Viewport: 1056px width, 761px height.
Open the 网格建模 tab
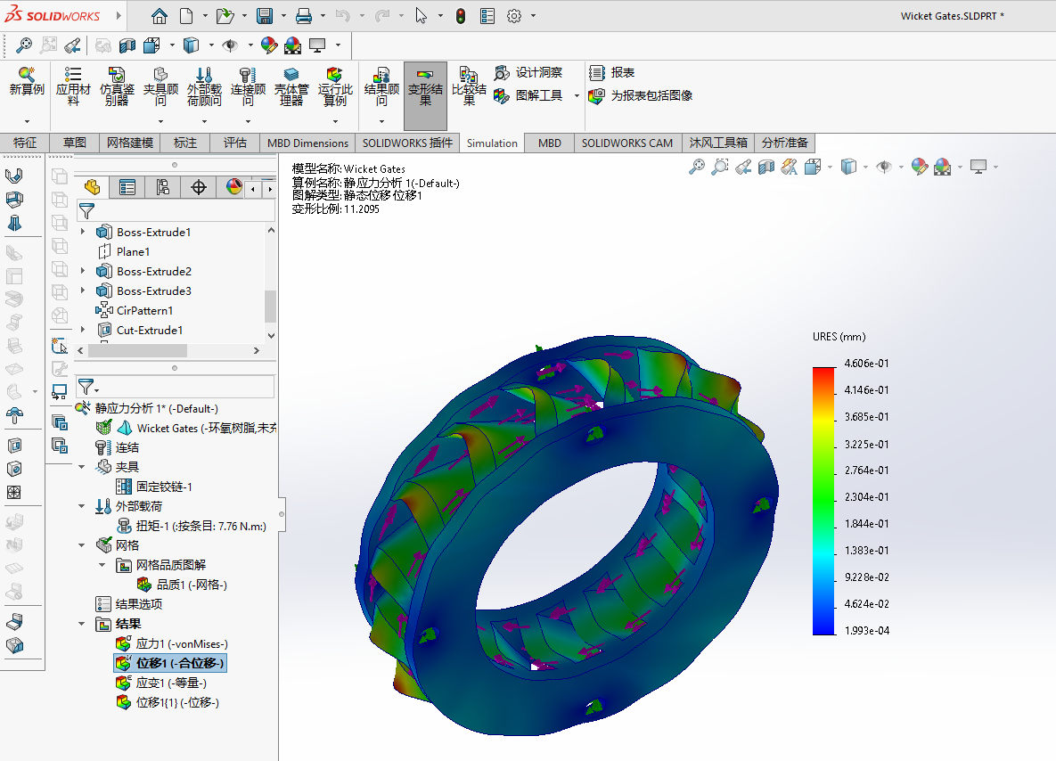[130, 143]
